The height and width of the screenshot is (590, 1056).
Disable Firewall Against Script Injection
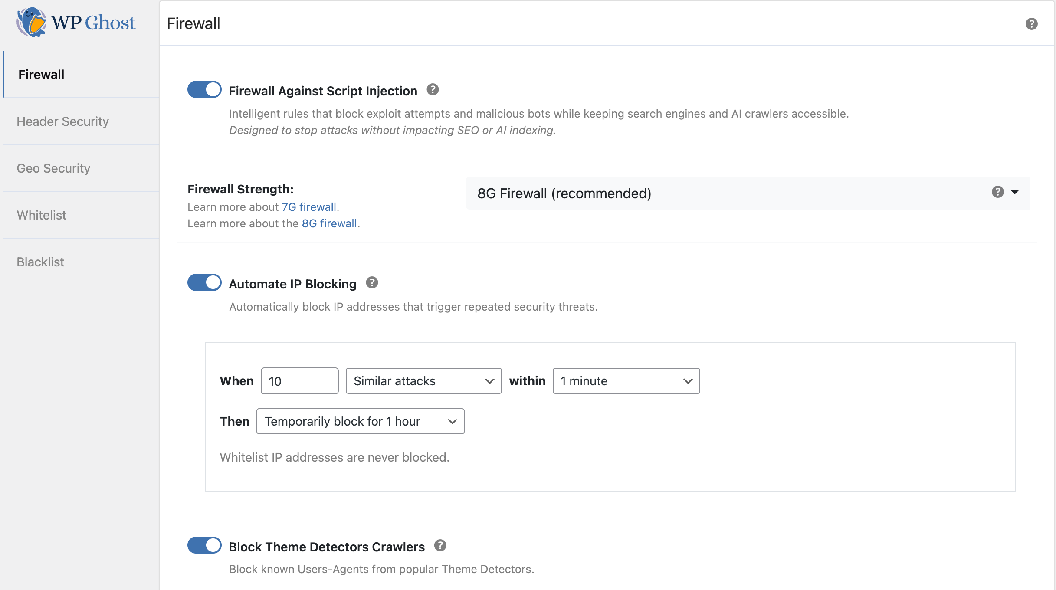click(x=204, y=89)
